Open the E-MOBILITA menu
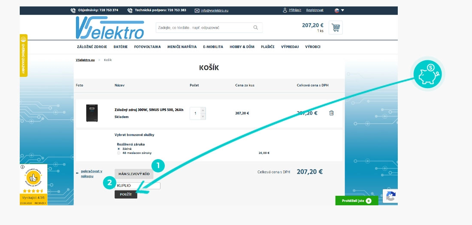 pos(213,47)
